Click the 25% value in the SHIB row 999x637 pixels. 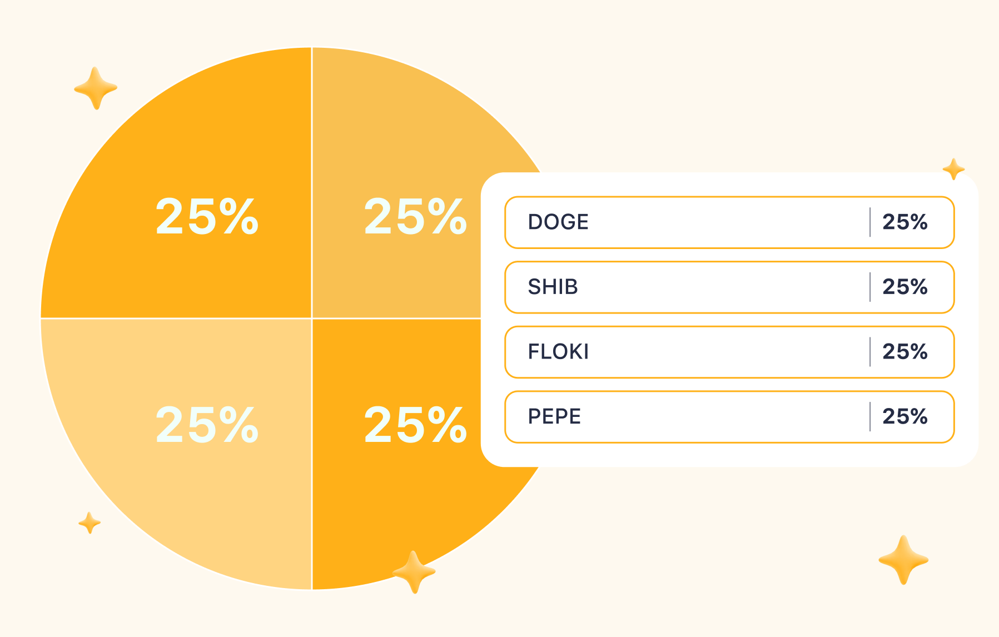coord(905,287)
